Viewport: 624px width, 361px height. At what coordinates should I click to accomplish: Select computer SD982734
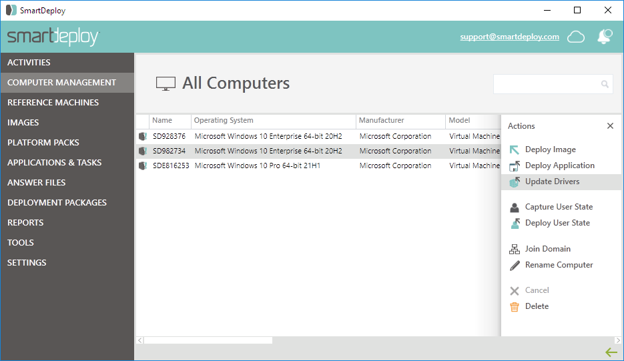pos(169,151)
